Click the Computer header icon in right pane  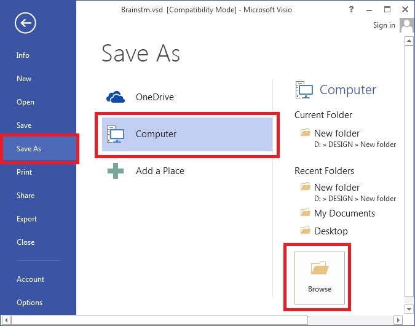coord(304,90)
